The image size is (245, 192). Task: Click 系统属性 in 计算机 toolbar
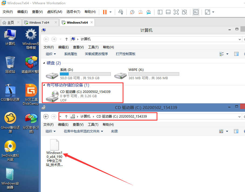click(x=71, y=54)
